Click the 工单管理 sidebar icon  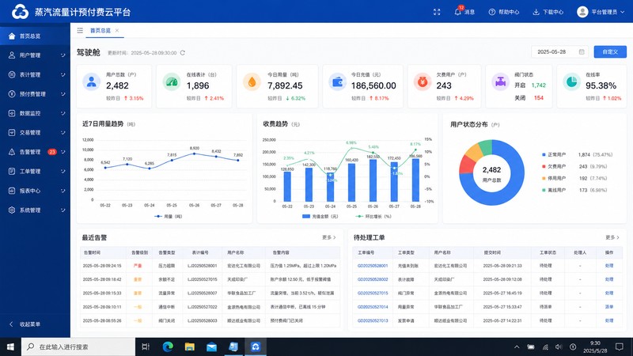(x=12, y=171)
